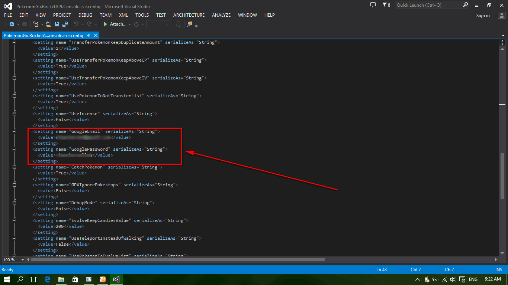
Task: Click the Navigate Forward icon
Action: [24, 24]
